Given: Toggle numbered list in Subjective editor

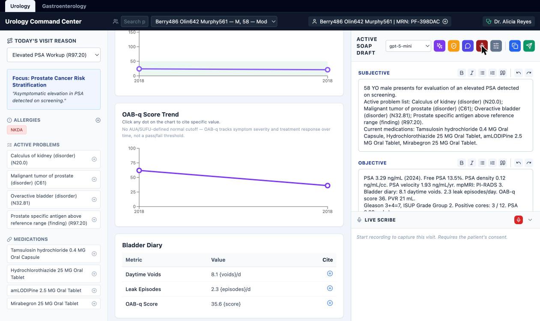Looking at the screenshot, I should (x=492, y=73).
